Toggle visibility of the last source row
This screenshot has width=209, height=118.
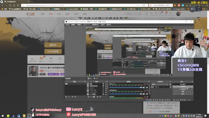coord(103,94)
